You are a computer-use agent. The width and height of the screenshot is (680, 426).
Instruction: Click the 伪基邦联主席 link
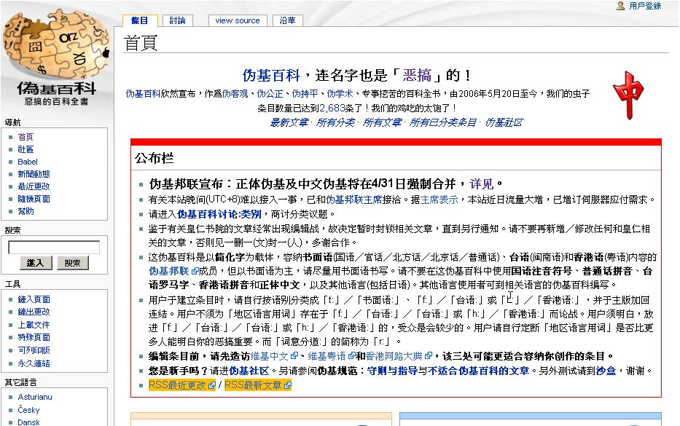[x=354, y=200]
